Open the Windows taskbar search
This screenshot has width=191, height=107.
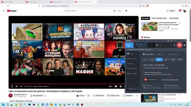click(7, 105)
